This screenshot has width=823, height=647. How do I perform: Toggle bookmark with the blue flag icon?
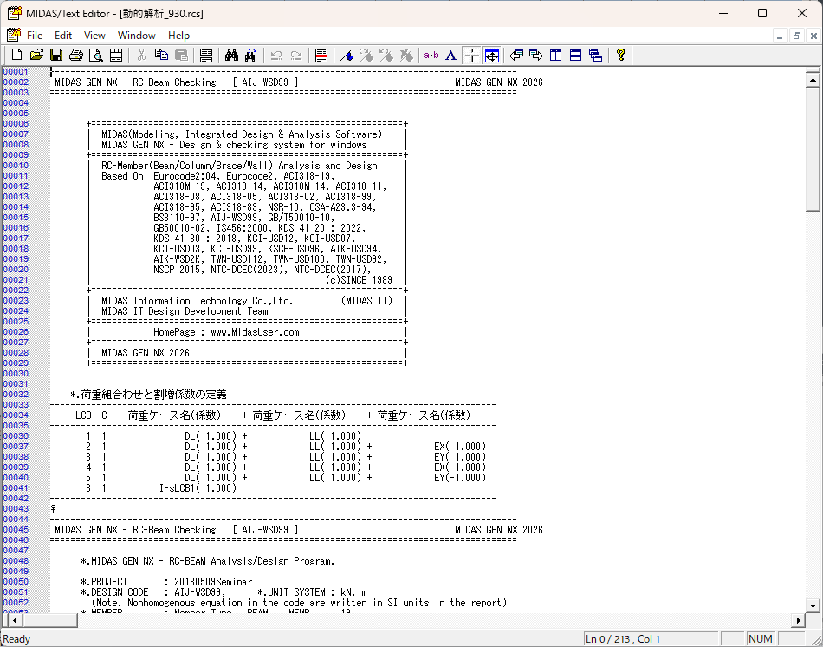pyautogui.click(x=347, y=56)
